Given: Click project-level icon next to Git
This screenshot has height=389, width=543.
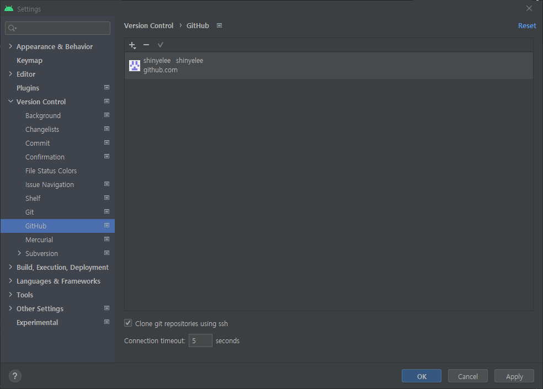Looking at the screenshot, I should pos(107,212).
